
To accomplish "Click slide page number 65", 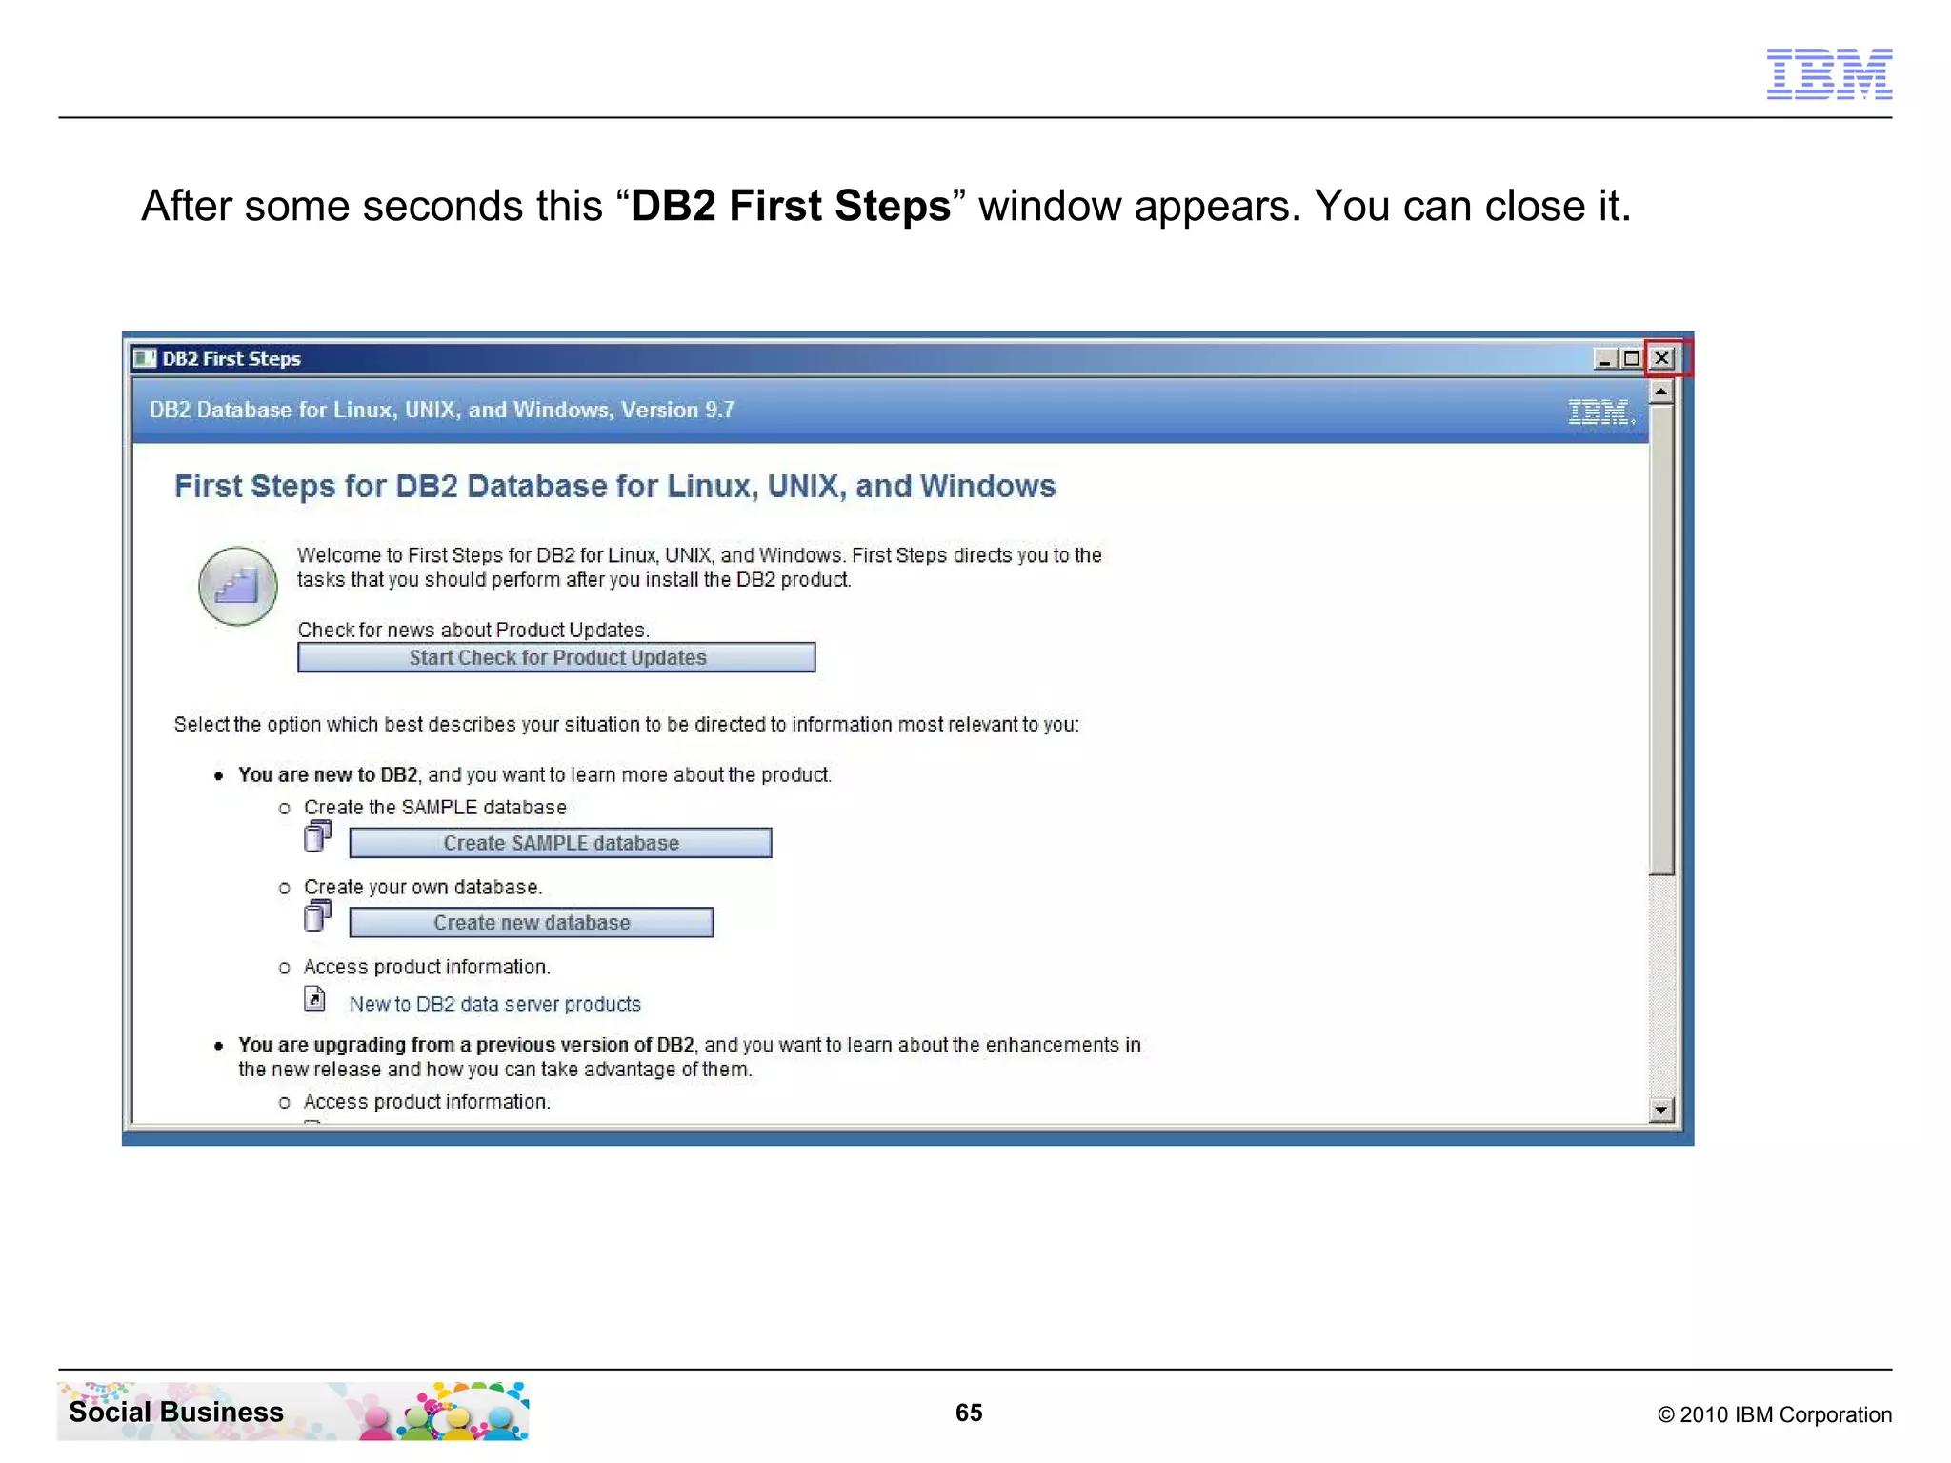I will point(969,1413).
